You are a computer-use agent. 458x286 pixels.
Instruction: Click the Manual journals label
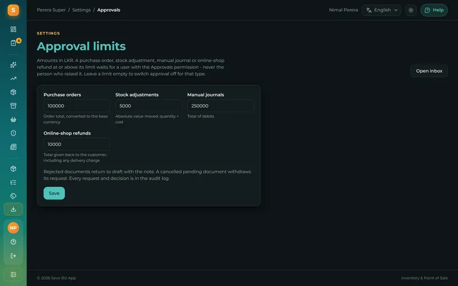tap(206, 95)
